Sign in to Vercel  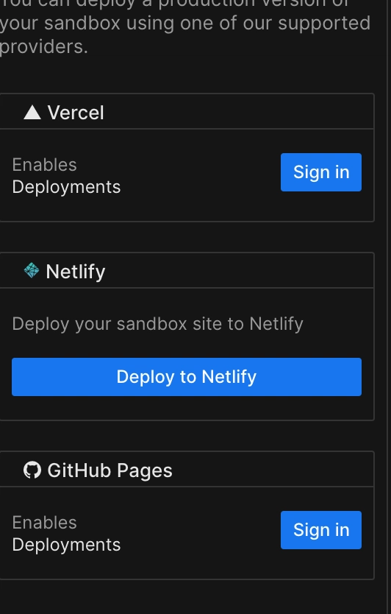[x=321, y=172]
